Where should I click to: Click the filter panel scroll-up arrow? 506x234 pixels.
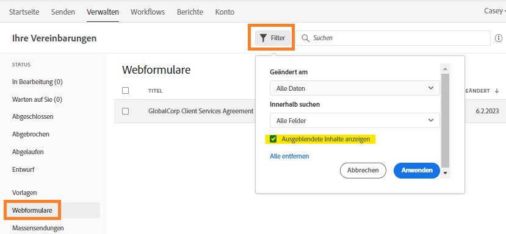tap(446, 69)
